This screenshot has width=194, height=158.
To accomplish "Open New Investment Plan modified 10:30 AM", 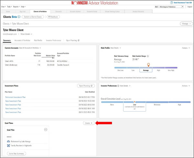I will [13, 101].
